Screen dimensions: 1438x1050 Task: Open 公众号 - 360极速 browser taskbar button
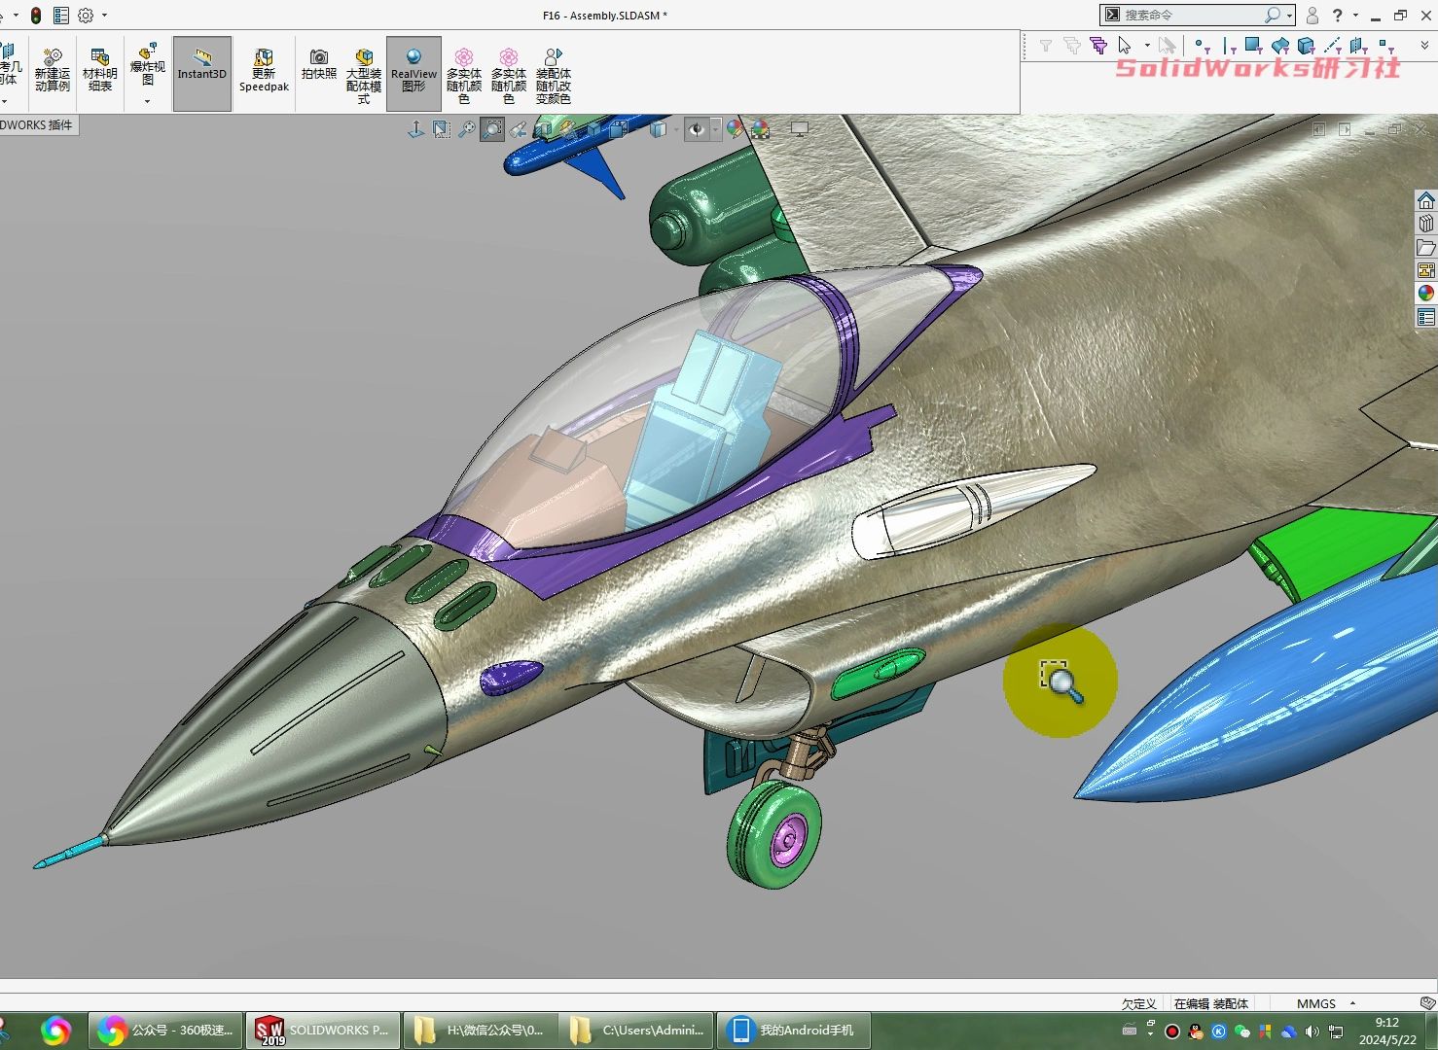coord(164,1030)
